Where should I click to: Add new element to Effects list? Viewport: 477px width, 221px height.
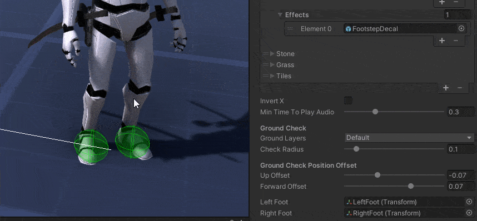pos(442,41)
